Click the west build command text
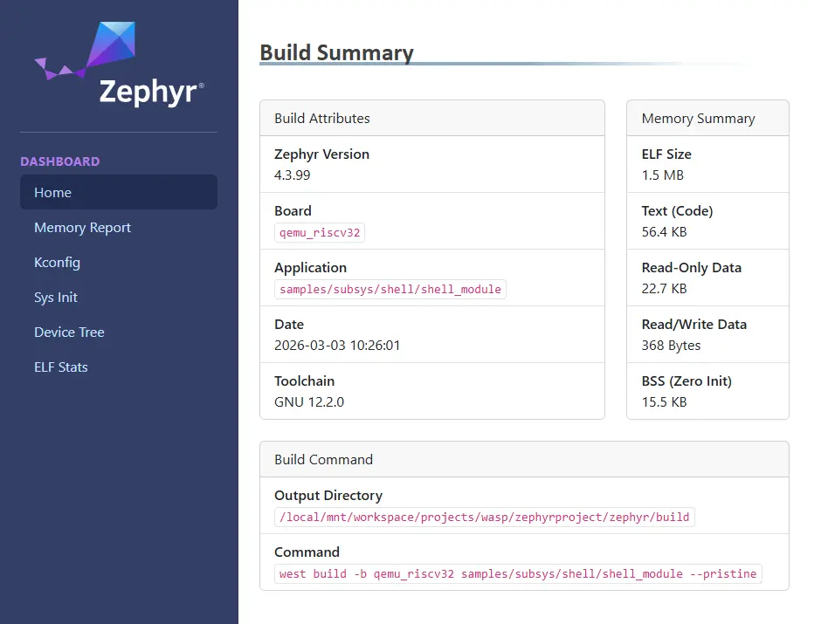 [518, 573]
